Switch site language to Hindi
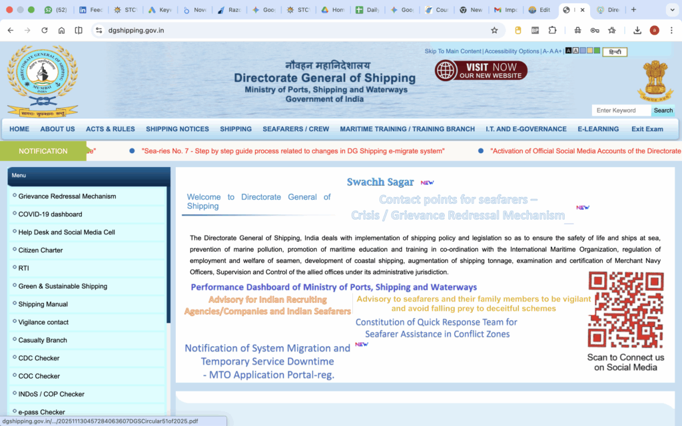This screenshot has width=682, height=426. click(614, 51)
